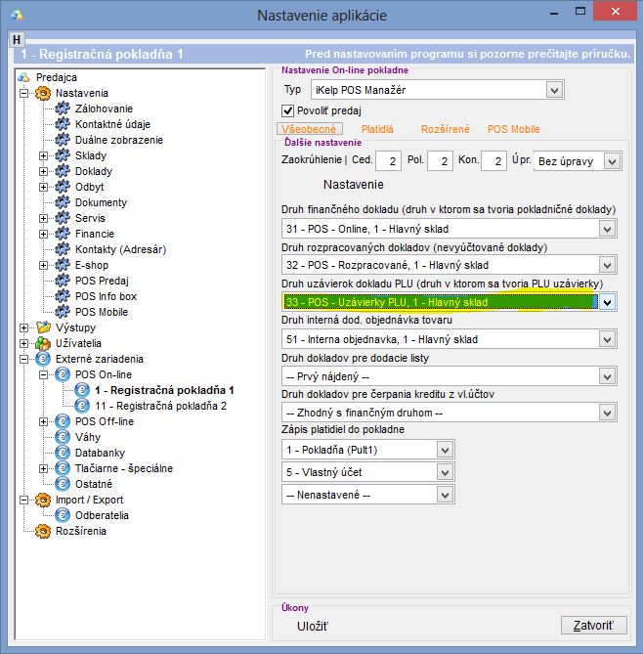Click the gear icon next to Zálohovanie

click(63, 109)
